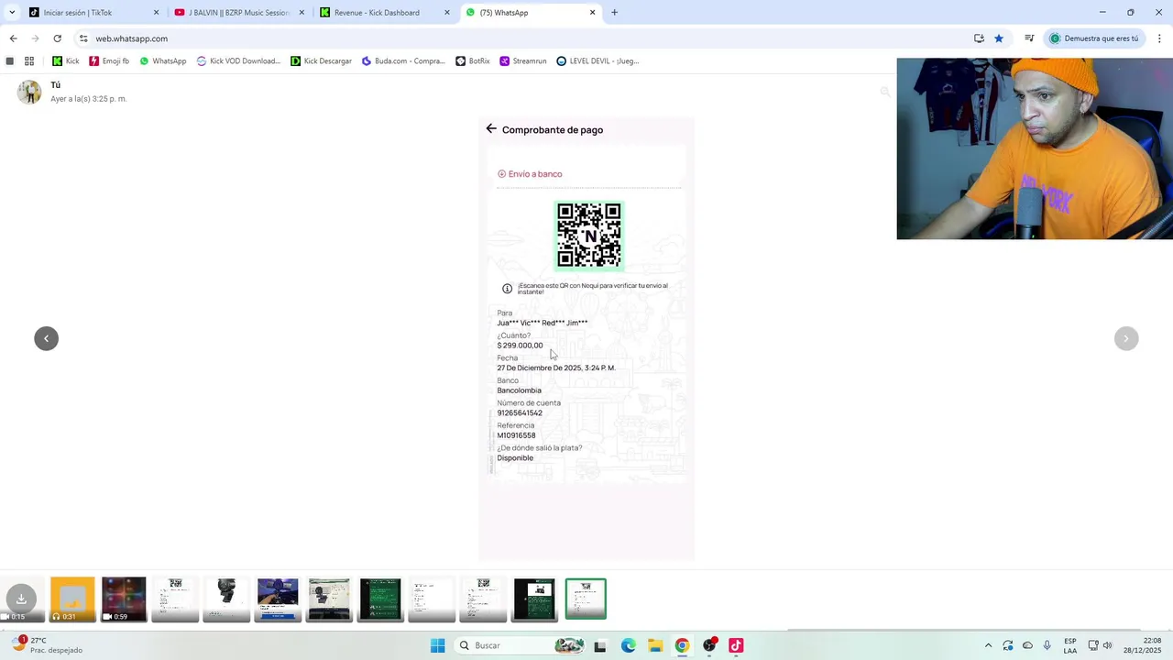Click the microphone icon in system tray
Screen dimensions: 1173x660
(x=1047, y=645)
